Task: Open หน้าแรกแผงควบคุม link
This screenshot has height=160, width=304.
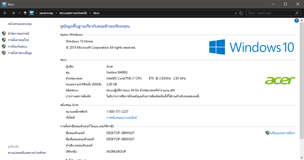Action: click(19, 24)
